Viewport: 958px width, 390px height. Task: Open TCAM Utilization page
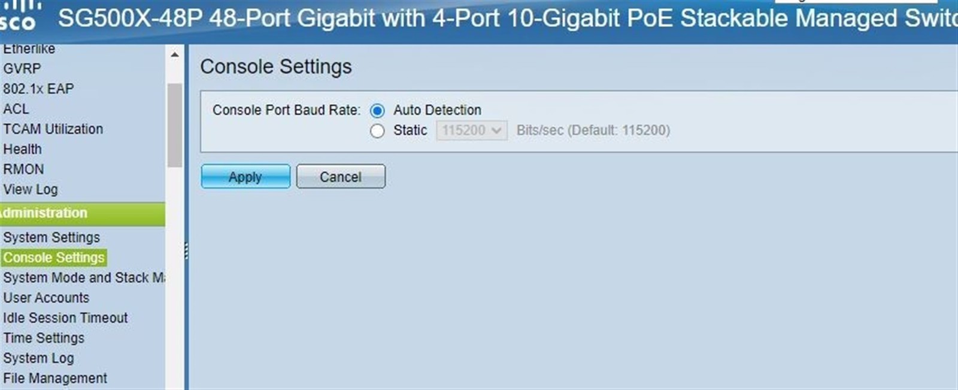pyautogui.click(x=53, y=129)
